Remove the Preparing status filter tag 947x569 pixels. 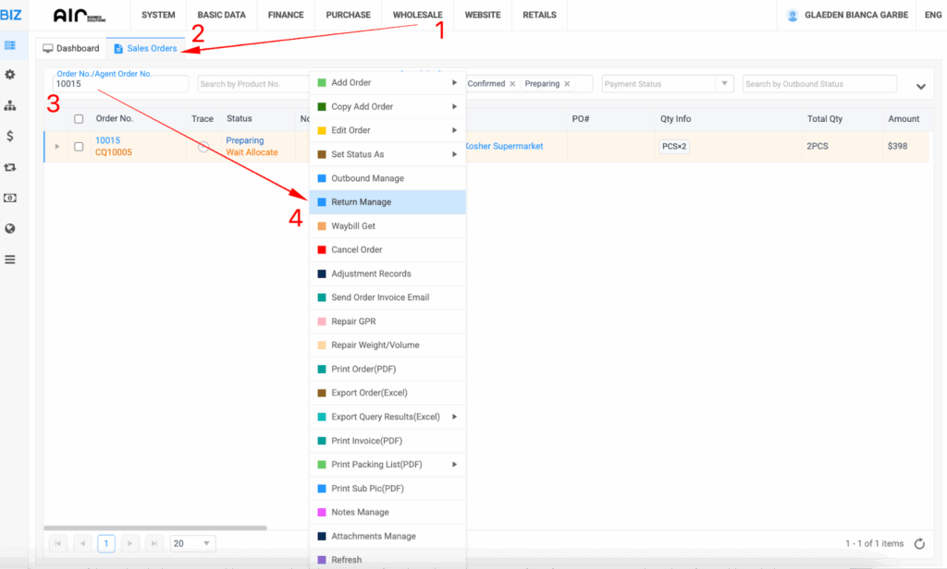567,84
